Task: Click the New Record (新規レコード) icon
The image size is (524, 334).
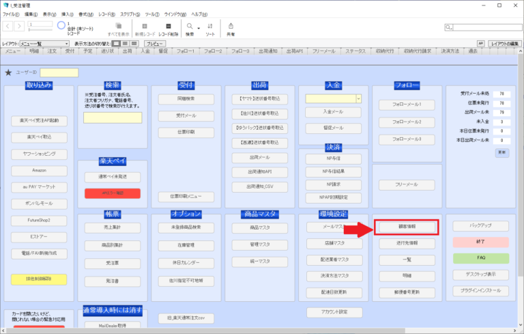Action: tap(146, 25)
